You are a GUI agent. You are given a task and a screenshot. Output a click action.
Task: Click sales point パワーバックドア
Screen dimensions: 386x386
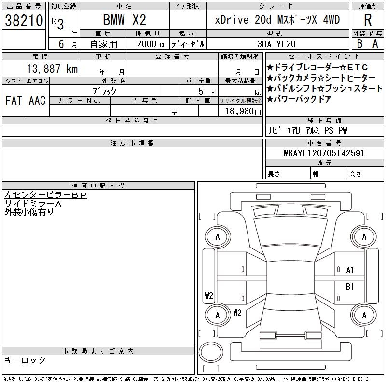coord(299,99)
